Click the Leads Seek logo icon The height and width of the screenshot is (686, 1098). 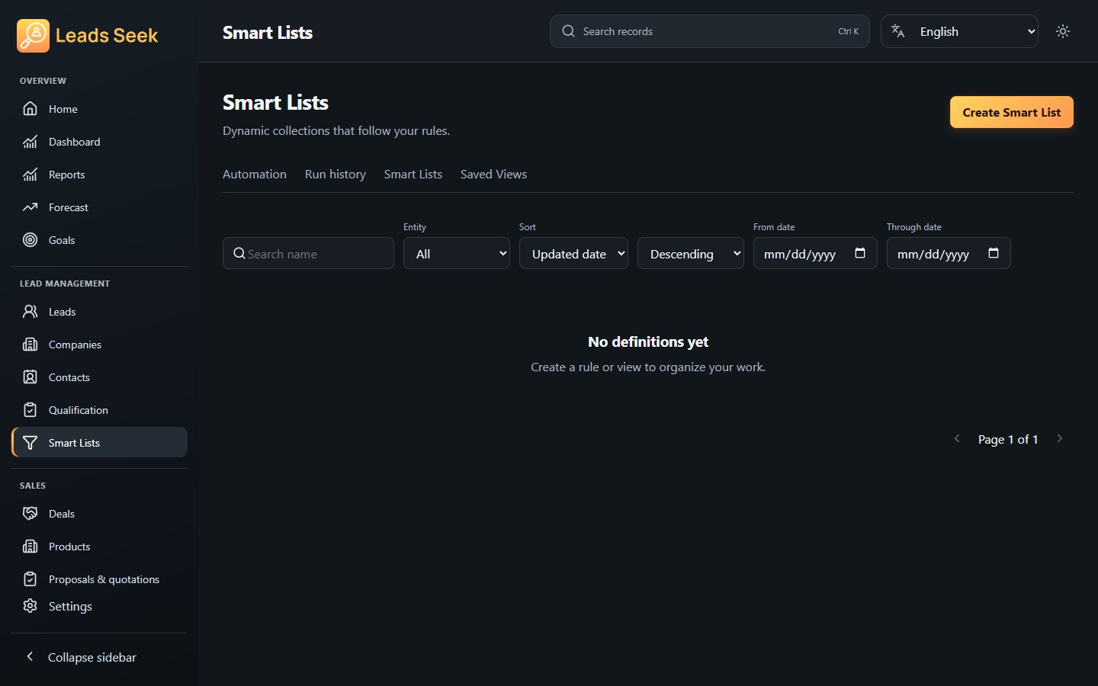pyautogui.click(x=33, y=36)
